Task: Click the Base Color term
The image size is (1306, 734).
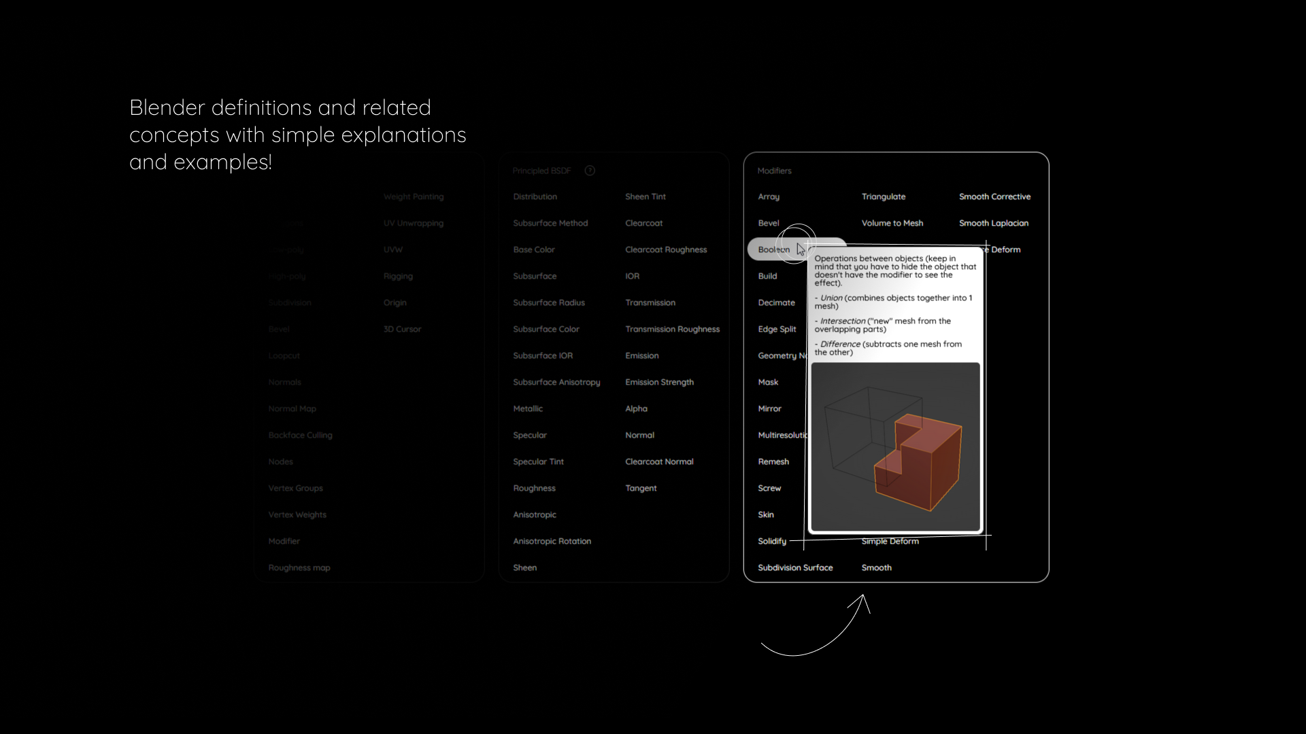Action: (x=534, y=249)
